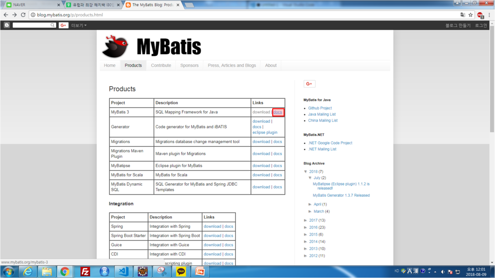Open the Generator eclipse plugin link

coord(265,132)
